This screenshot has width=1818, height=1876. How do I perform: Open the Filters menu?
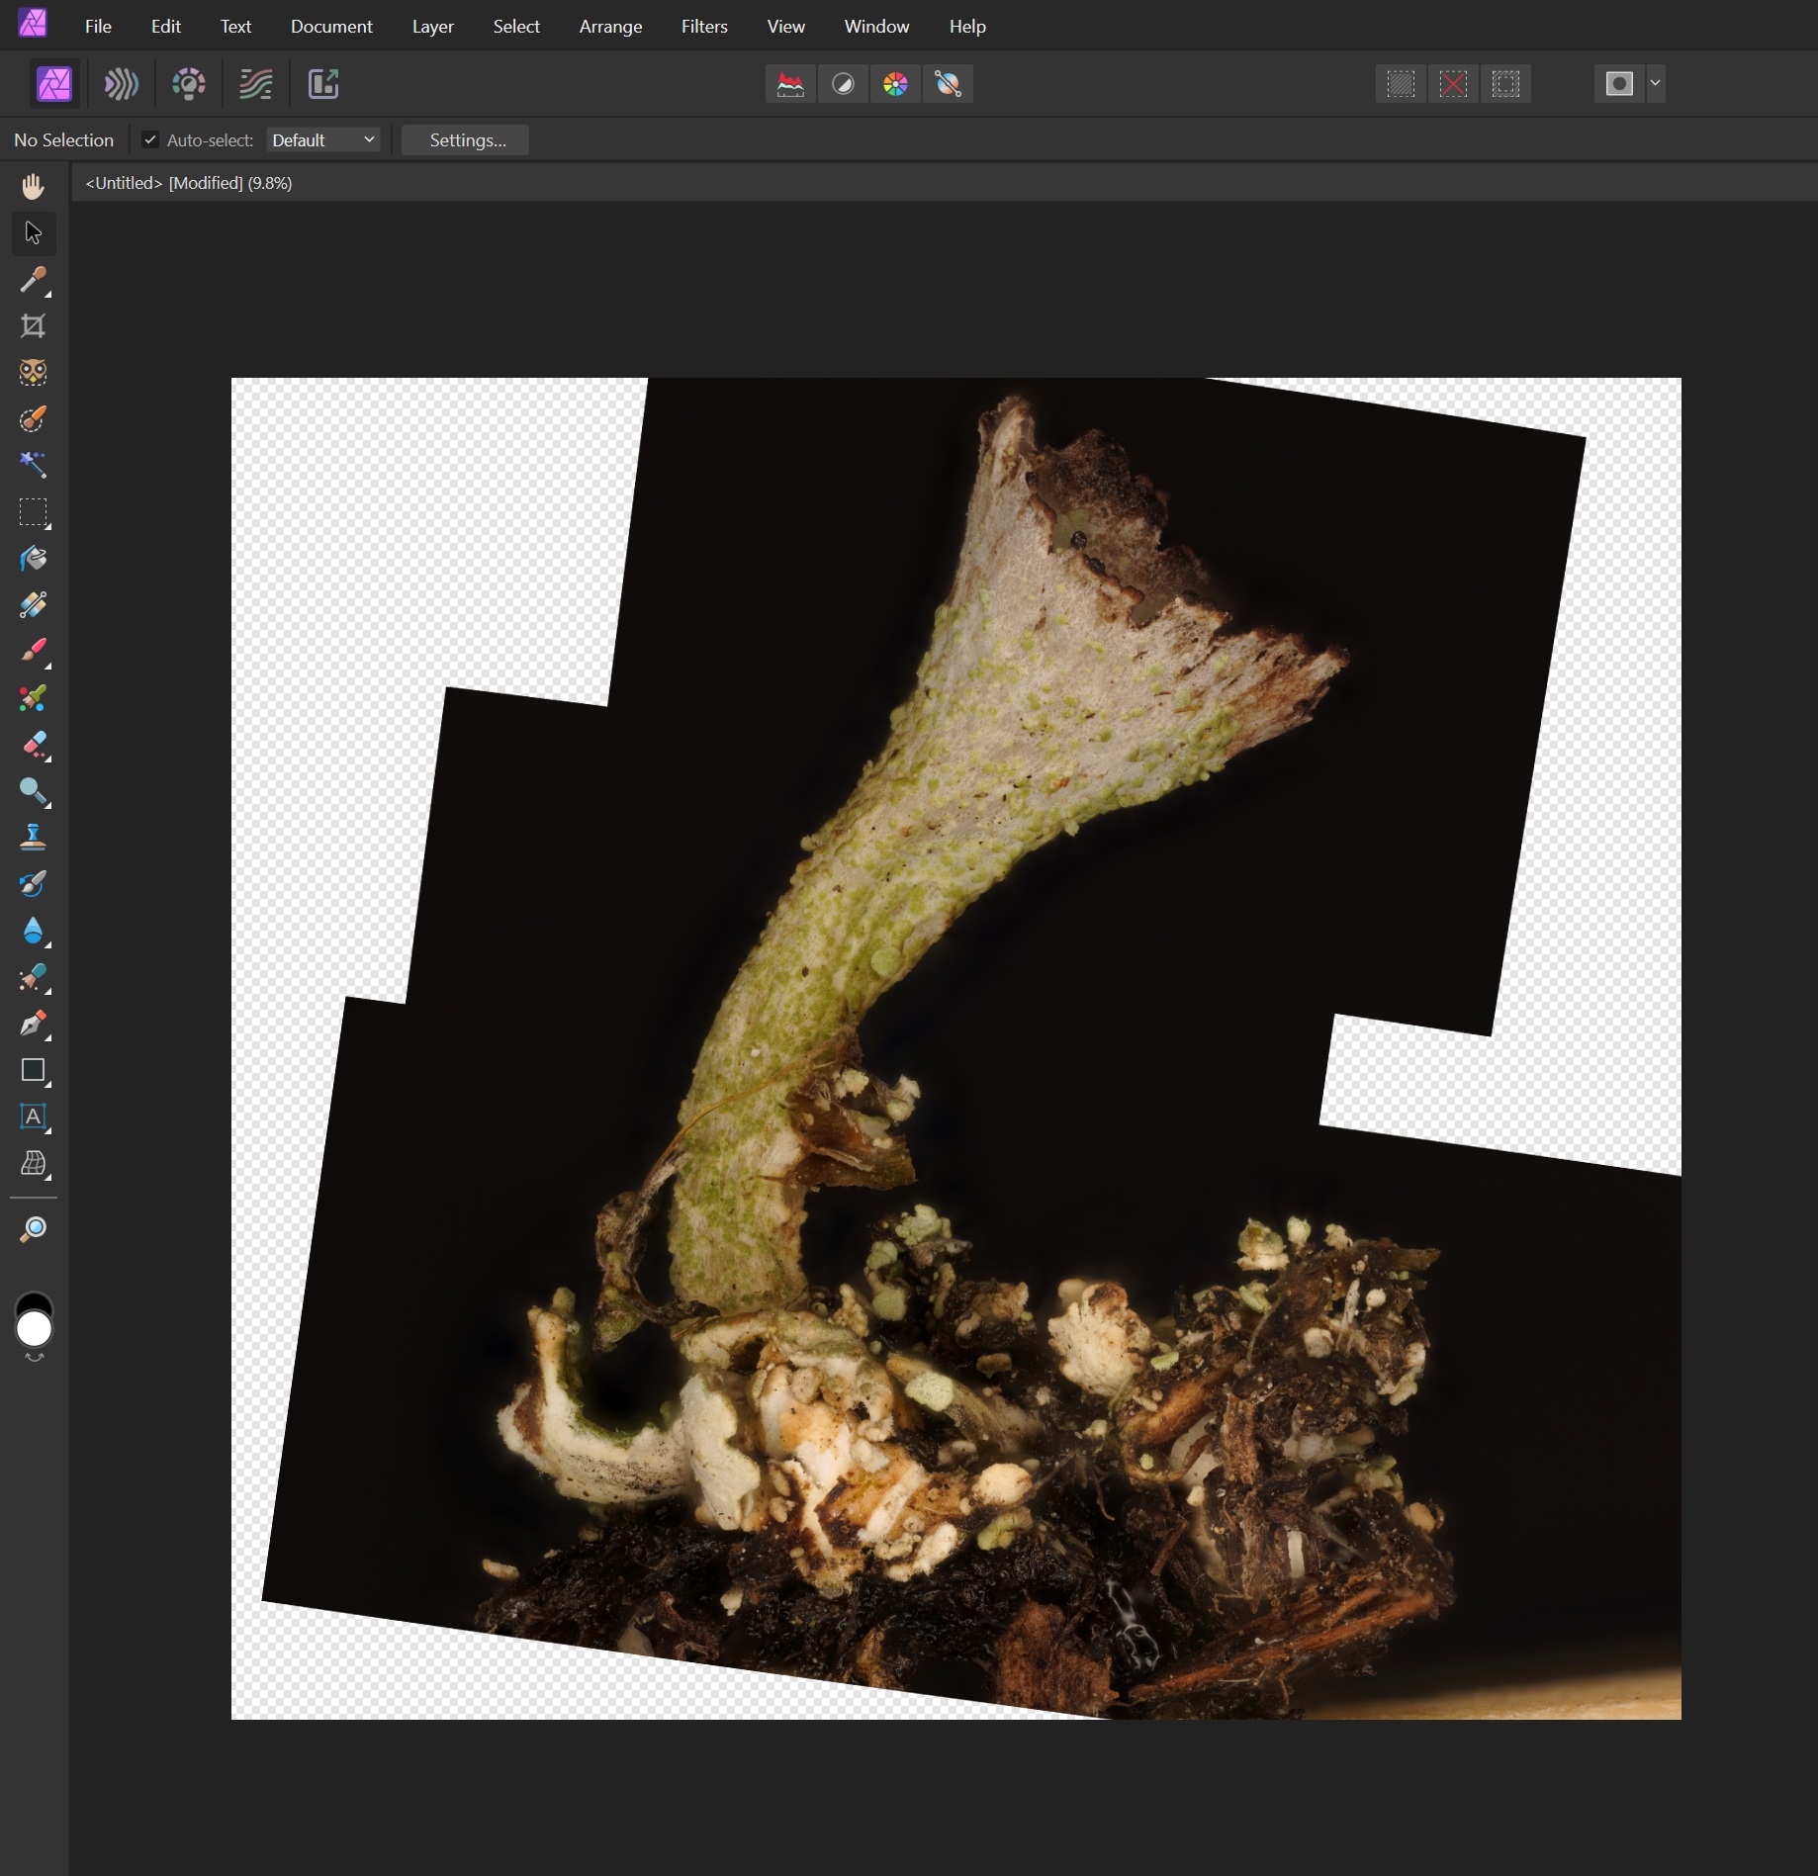[x=704, y=27]
